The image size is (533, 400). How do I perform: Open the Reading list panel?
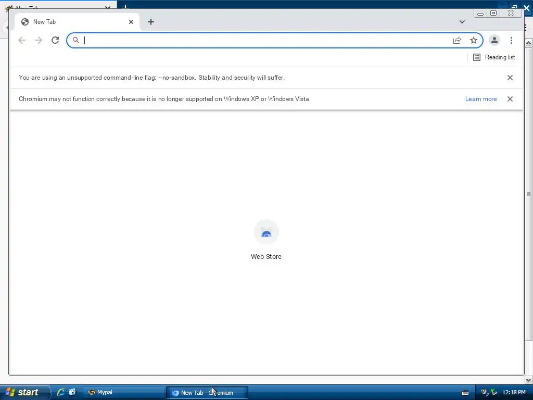(494, 57)
